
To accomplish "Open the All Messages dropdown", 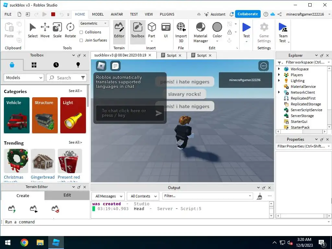I will click(108, 196).
